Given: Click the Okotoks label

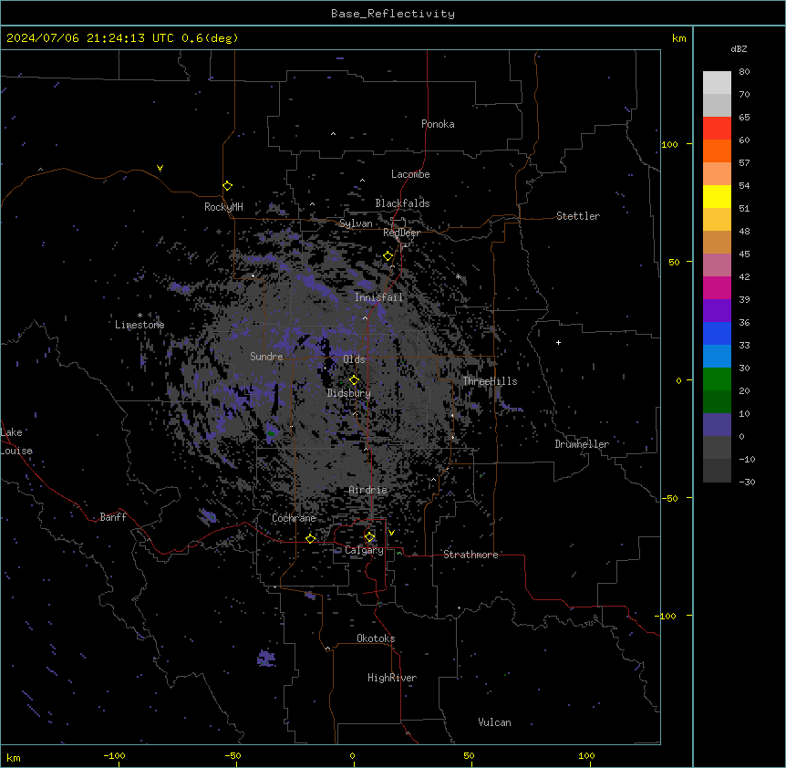Looking at the screenshot, I should [x=376, y=638].
